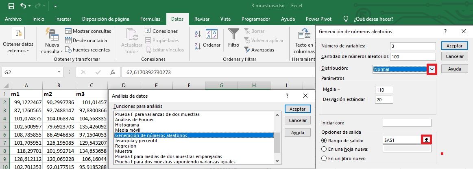473x169 pixels.
Task: Select Análisis de Fourier in the list
Action: (x=134, y=120)
